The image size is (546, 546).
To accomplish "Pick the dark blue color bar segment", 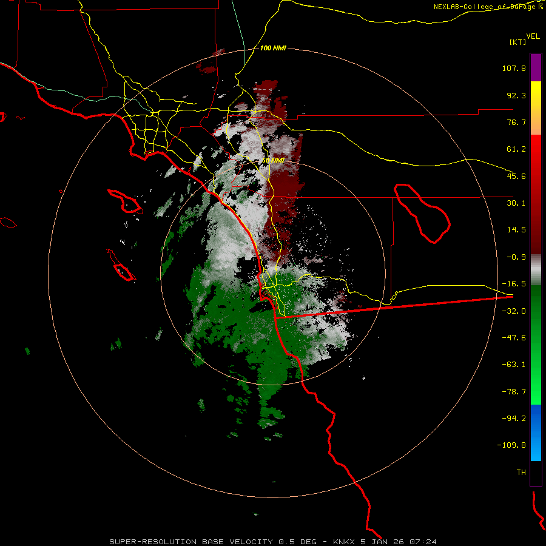I will 536,420.
